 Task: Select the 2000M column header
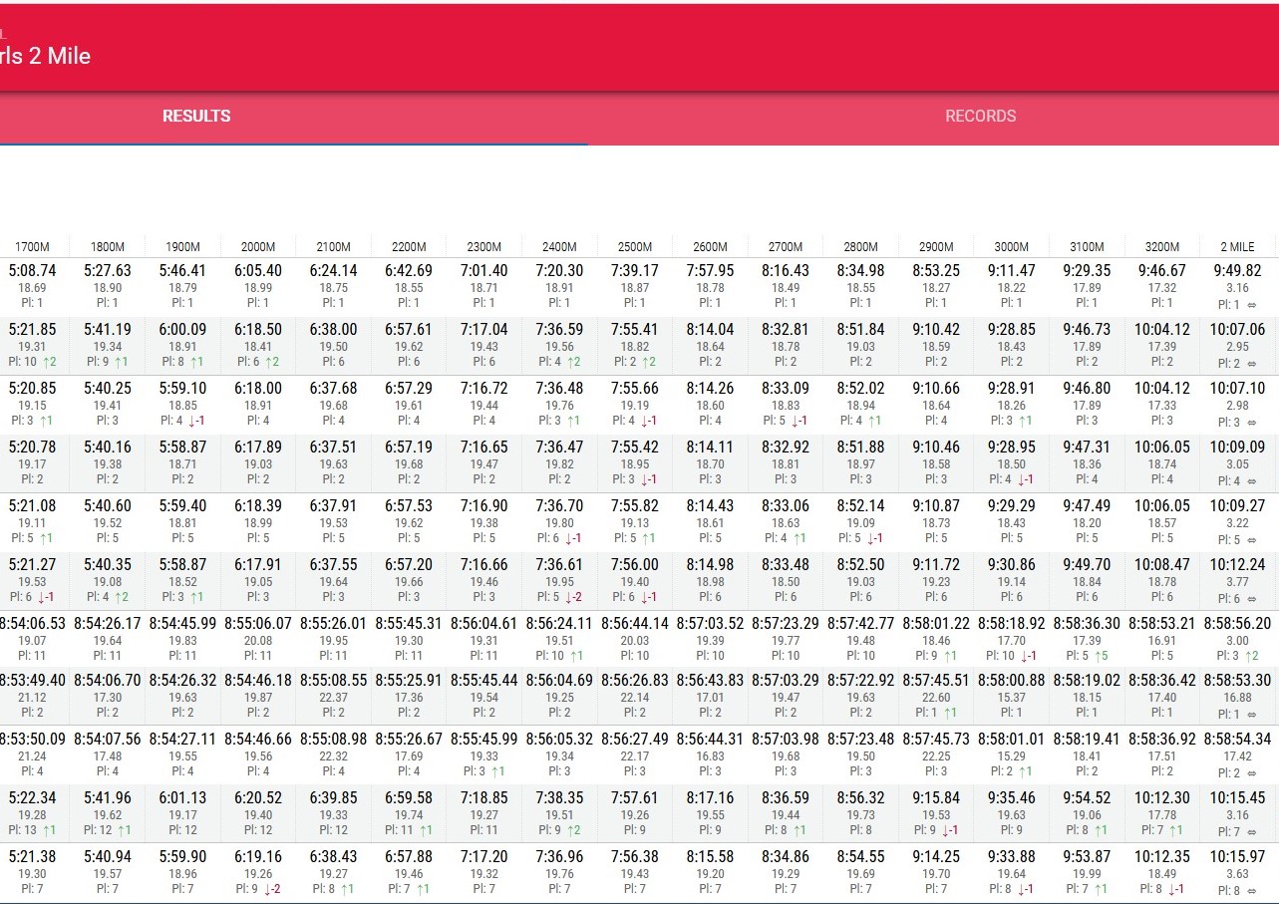[258, 247]
